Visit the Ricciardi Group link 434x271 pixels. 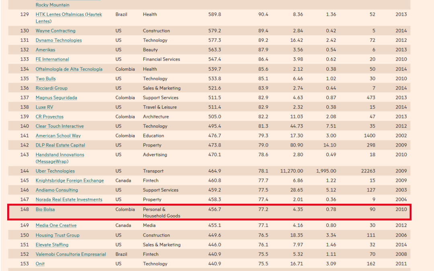tap(51, 88)
